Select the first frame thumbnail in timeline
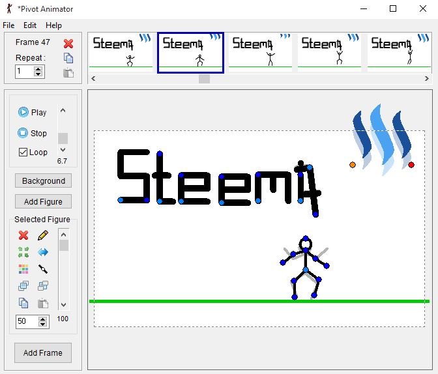 [121, 53]
